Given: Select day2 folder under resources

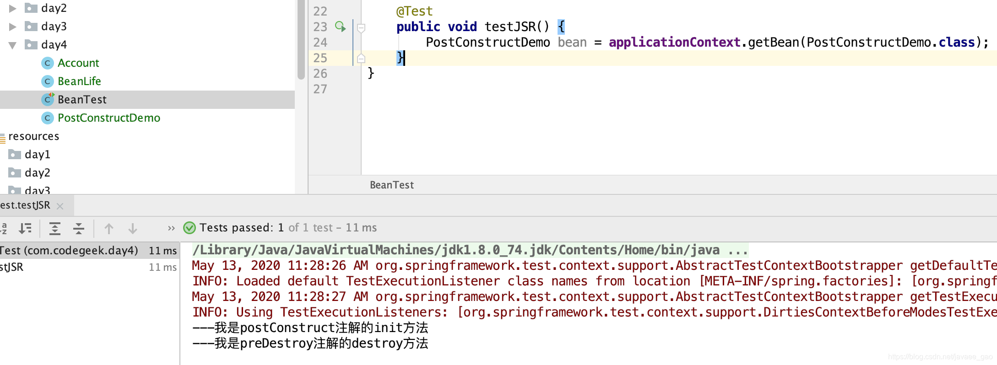Looking at the screenshot, I should (38, 173).
